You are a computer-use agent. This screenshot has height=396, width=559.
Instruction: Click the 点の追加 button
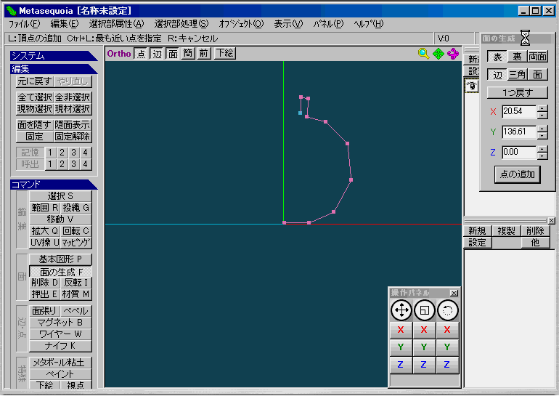(x=518, y=174)
